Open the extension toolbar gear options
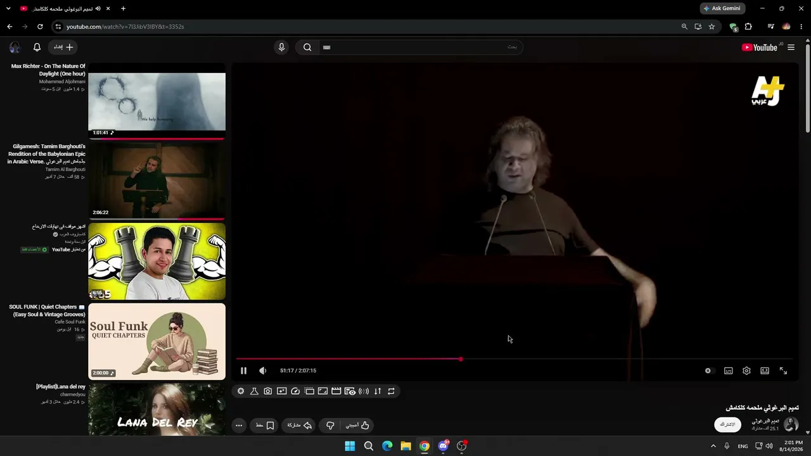This screenshot has width=811, height=456. [241, 391]
